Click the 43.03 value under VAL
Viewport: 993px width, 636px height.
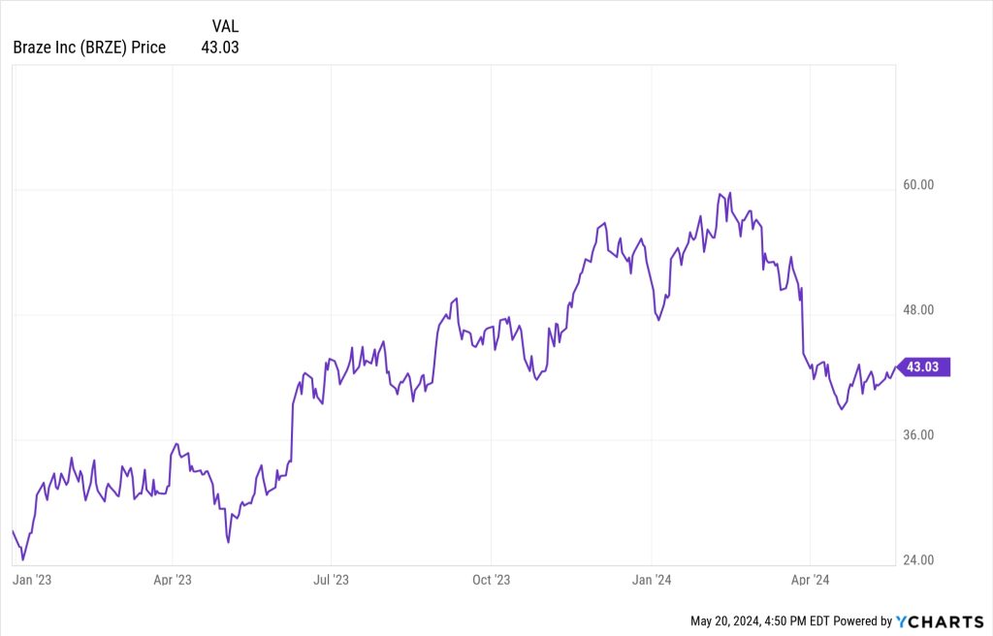point(219,47)
